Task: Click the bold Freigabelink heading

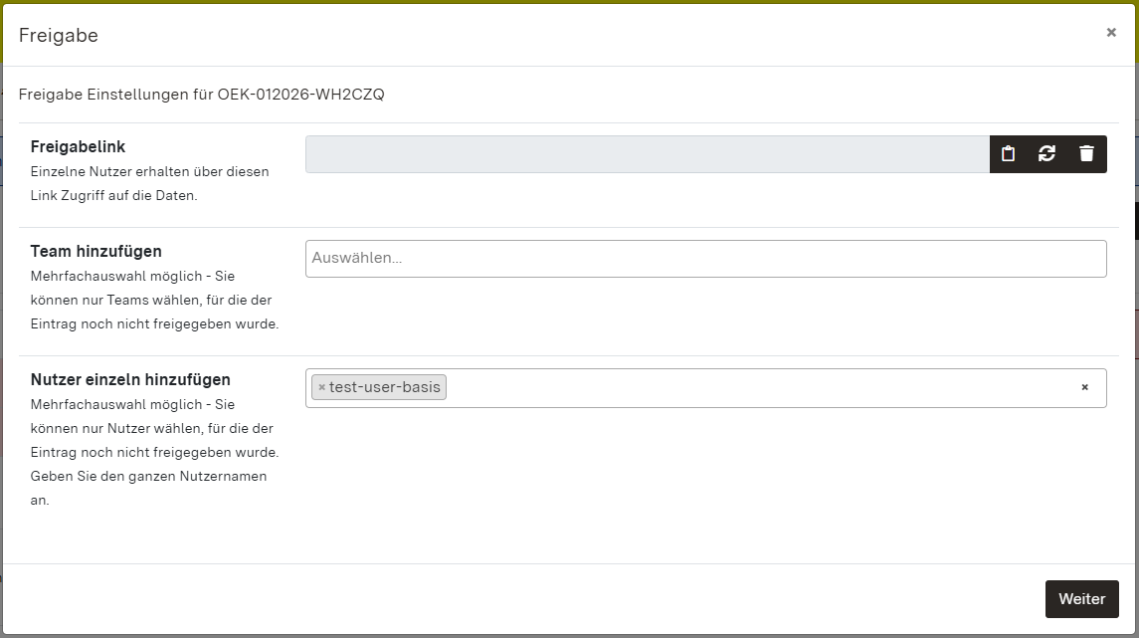Action: pos(78,147)
